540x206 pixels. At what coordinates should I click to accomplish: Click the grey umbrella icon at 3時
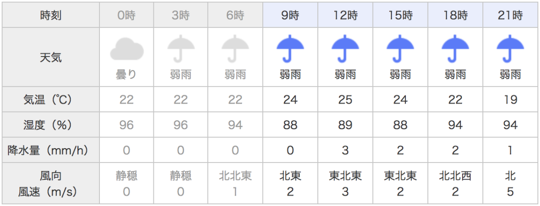coord(181,49)
